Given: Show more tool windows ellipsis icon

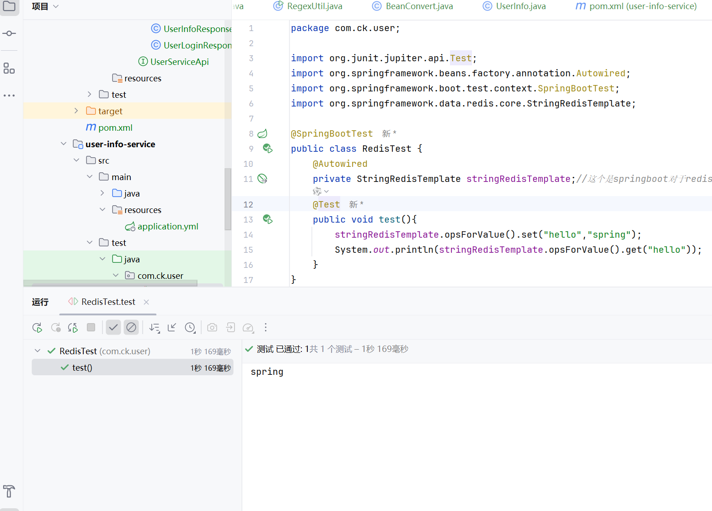Looking at the screenshot, I should pos(9,96).
